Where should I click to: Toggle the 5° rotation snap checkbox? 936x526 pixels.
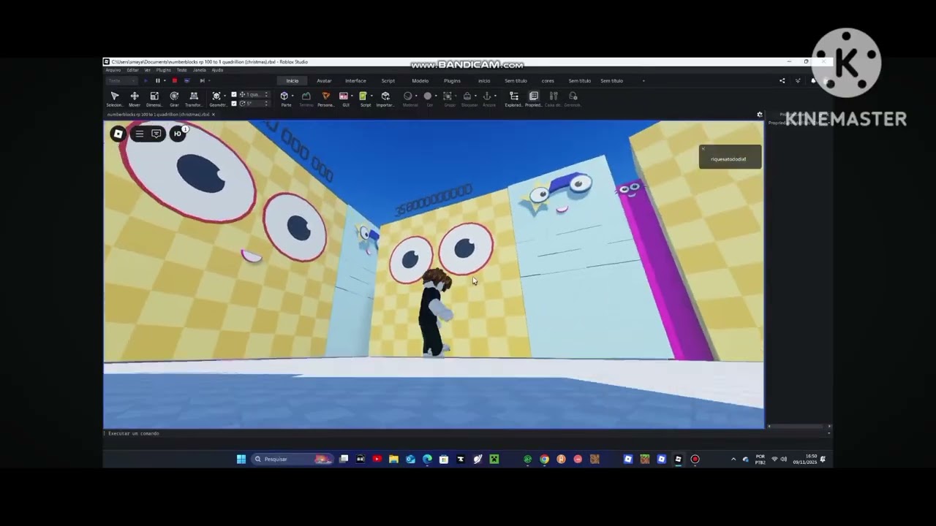point(234,103)
